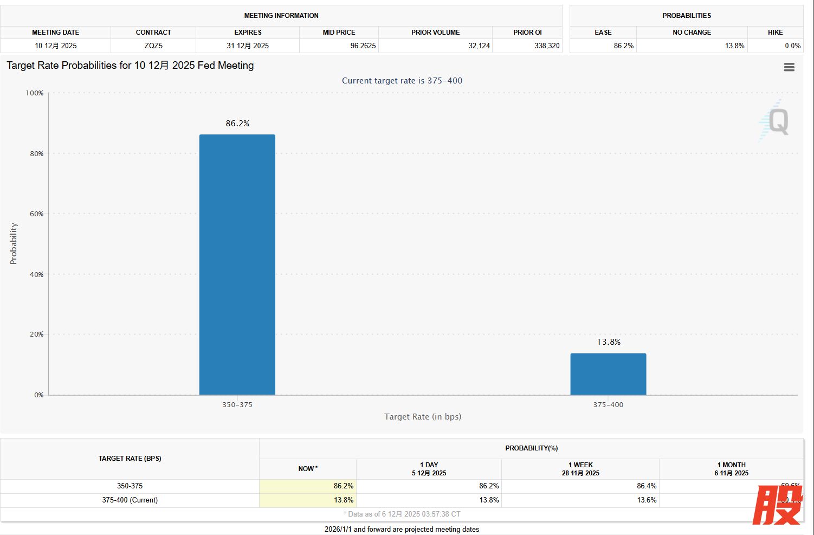
Task: Click the NOW column header in the table
Action: tap(308, 469)
